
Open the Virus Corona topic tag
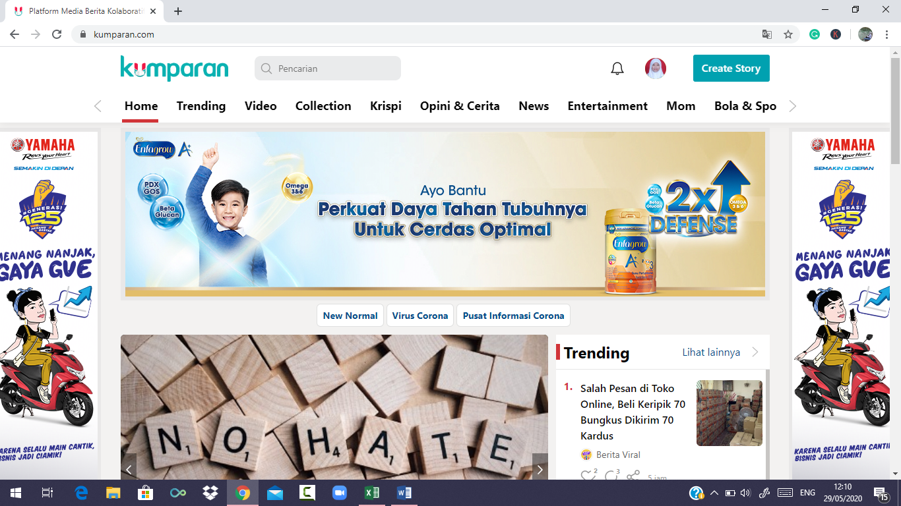(x=420, y=316)
